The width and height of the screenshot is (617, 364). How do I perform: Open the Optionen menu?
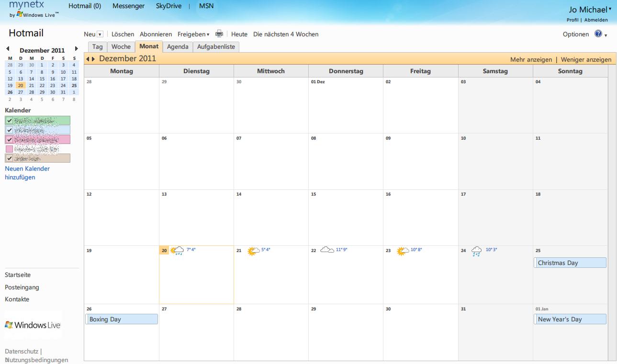(x=576, y=34)
